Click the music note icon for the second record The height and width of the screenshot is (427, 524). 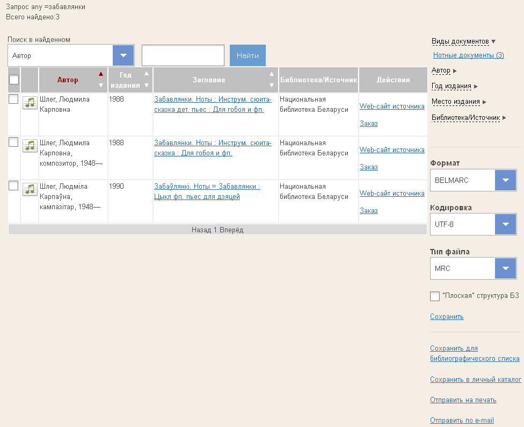(x=30, y=146)
